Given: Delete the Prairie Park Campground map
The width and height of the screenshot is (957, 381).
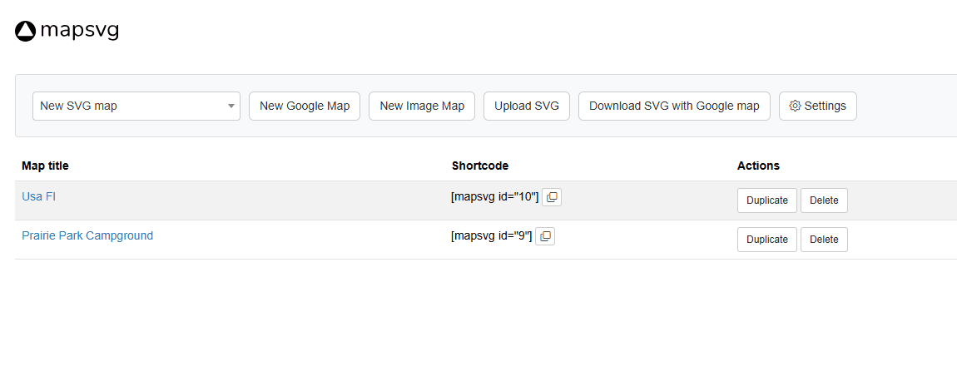Looking at the screenshot, I should 824,240.
